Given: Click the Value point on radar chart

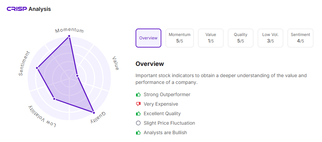Looking at the screenshot, I should (77, 75).
